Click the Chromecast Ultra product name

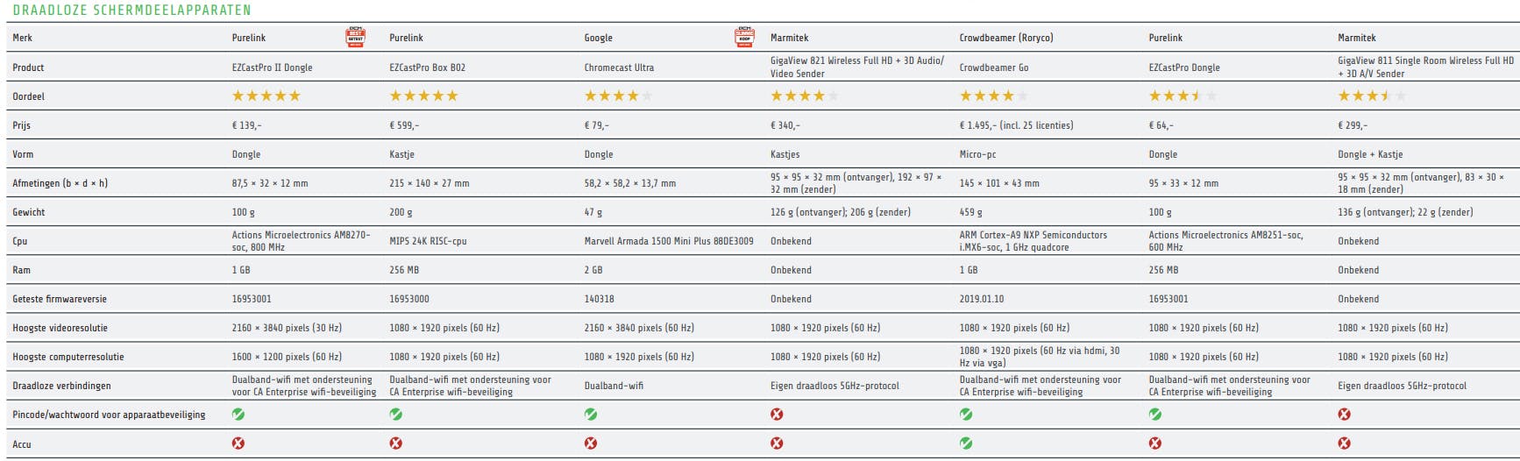coord(619,67)
